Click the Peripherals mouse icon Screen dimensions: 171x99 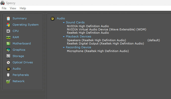pyautogui.click(x=8, y=75)
